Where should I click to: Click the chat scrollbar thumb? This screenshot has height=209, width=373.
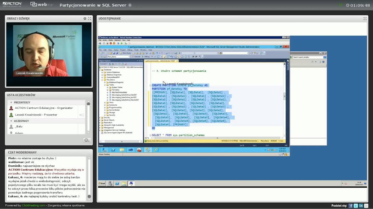point(89,197)
